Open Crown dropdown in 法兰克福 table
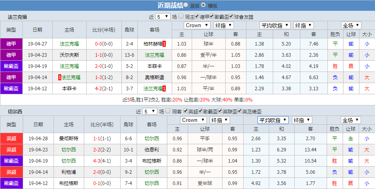 [x=197, y=25]
